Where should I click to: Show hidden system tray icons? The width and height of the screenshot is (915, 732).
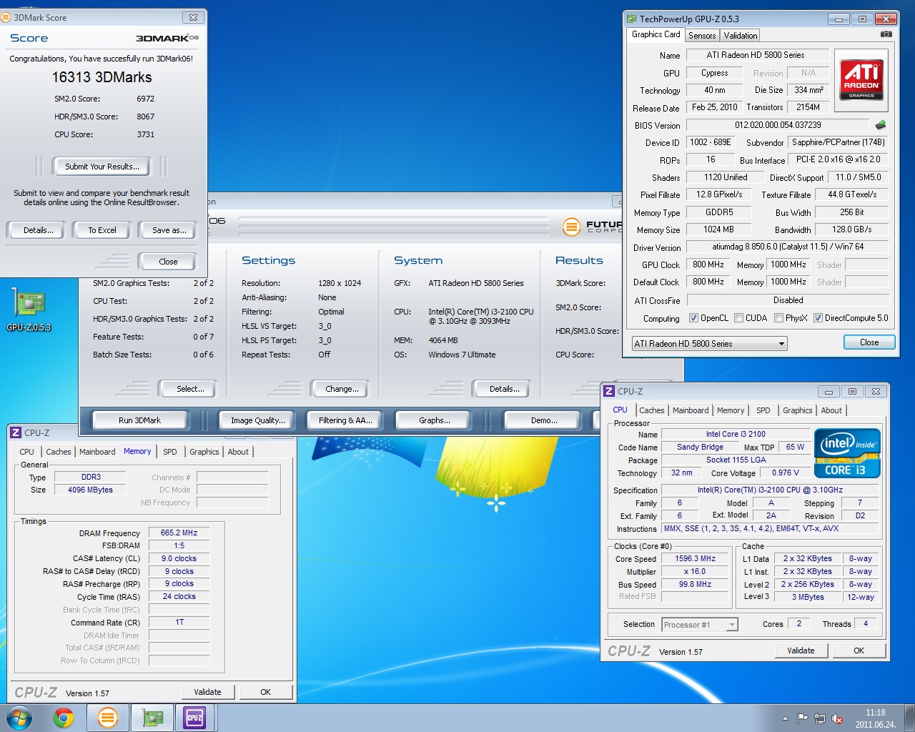785,719
